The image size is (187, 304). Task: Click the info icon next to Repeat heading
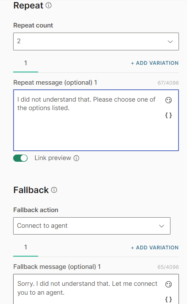[x=48, y=5]
